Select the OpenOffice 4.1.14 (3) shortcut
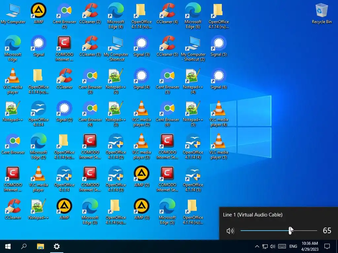338x253 pixels. coord(116,179)
